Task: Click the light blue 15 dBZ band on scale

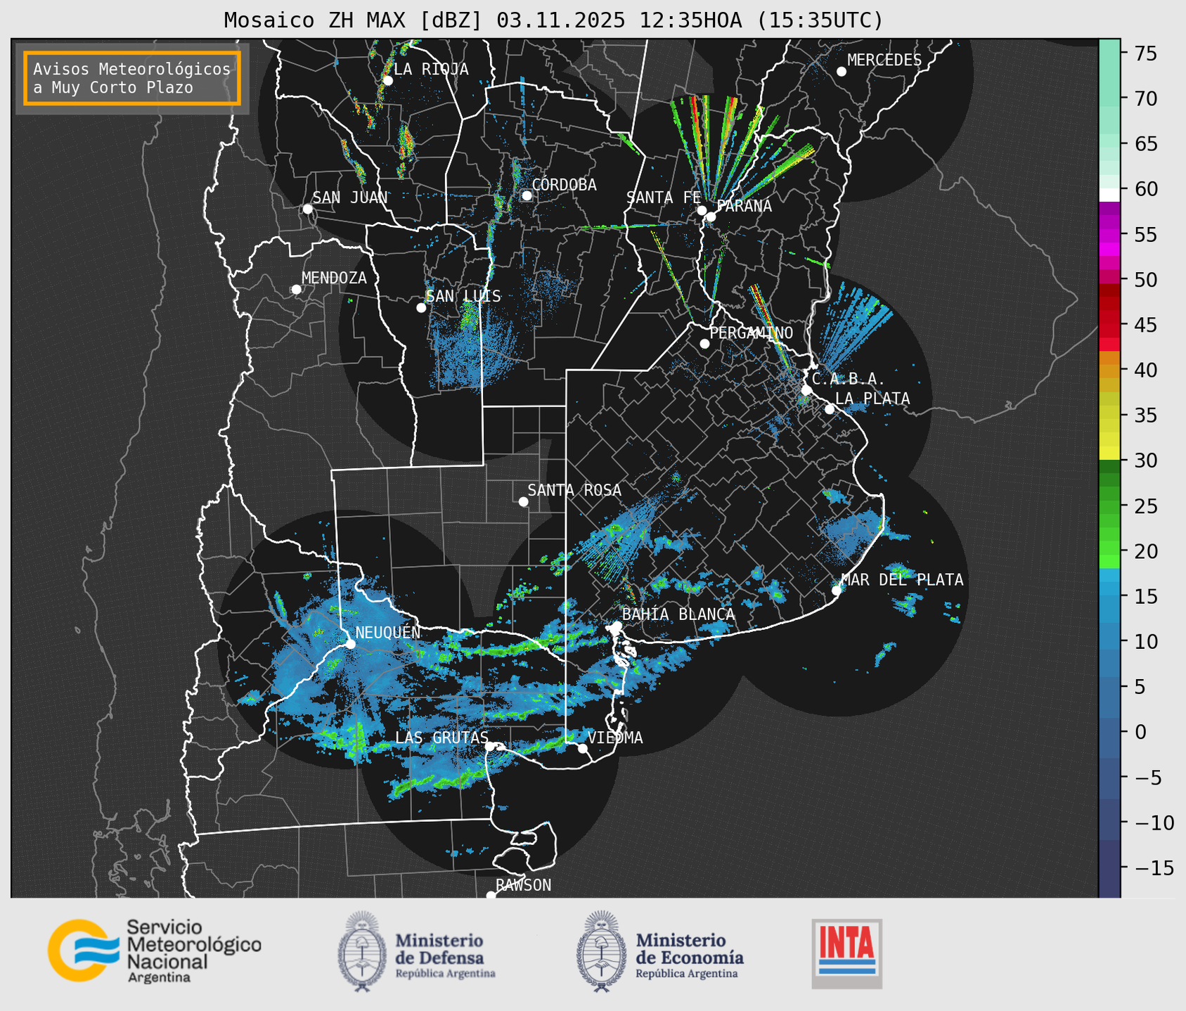Action: 1109,596
